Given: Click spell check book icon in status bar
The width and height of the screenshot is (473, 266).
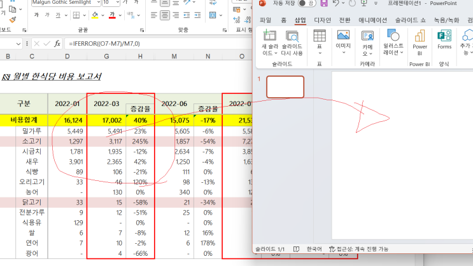Looking at the screenshot, I should [296, 249].
